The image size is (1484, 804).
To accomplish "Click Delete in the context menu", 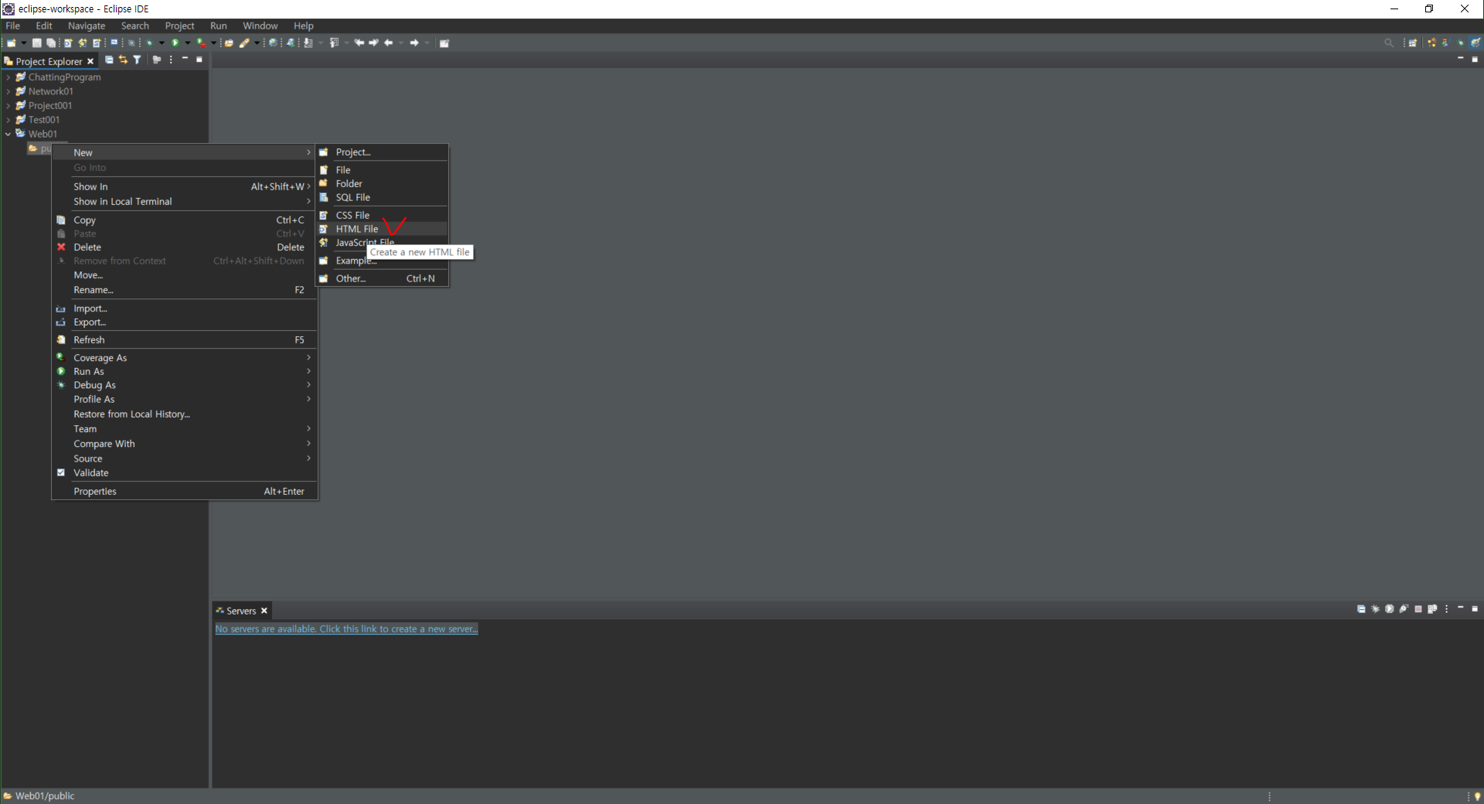I will click(184, 247).
